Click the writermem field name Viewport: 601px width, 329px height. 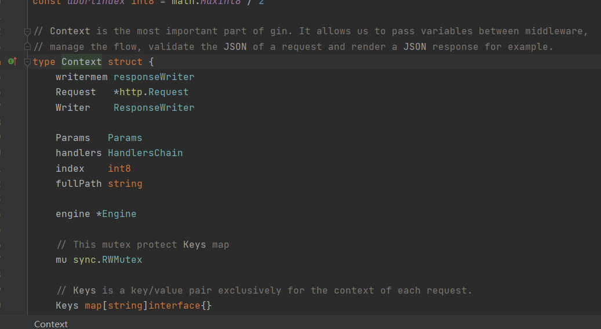(x=82, y=77)
